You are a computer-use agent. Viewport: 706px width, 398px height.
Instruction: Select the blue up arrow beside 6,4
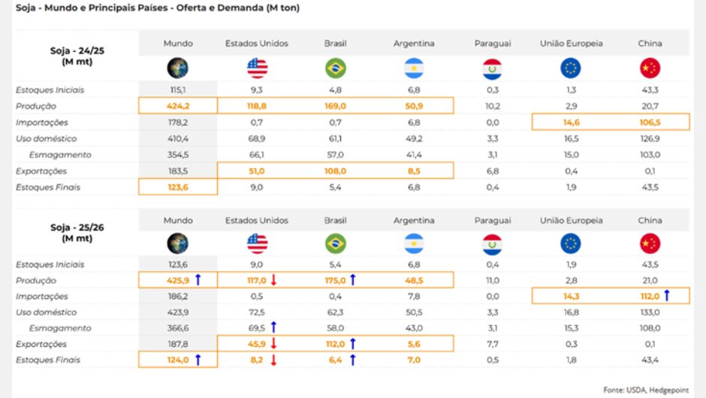click(x=352, y=360)
